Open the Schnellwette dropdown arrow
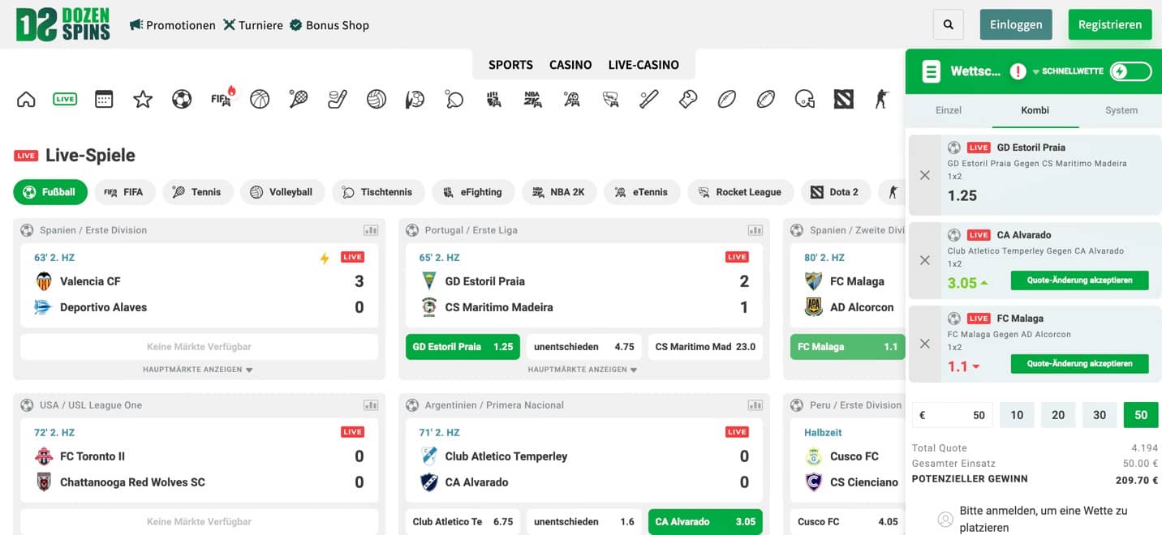The image size is (1162, 535). pos(1036,72)
